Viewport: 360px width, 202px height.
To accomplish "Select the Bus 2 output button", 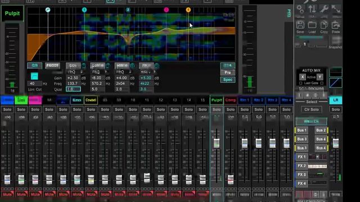I will click(x=321, y=130).
